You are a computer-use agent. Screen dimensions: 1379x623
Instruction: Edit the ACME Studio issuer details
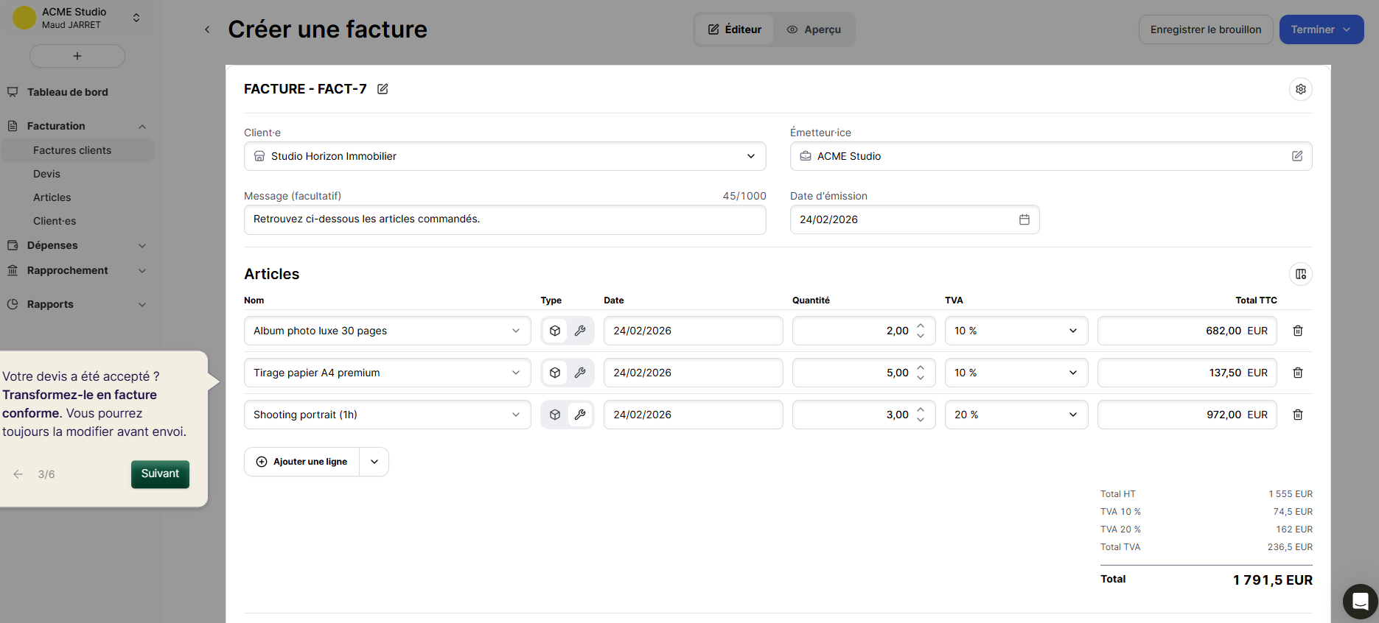click(x=1296, y=156)
